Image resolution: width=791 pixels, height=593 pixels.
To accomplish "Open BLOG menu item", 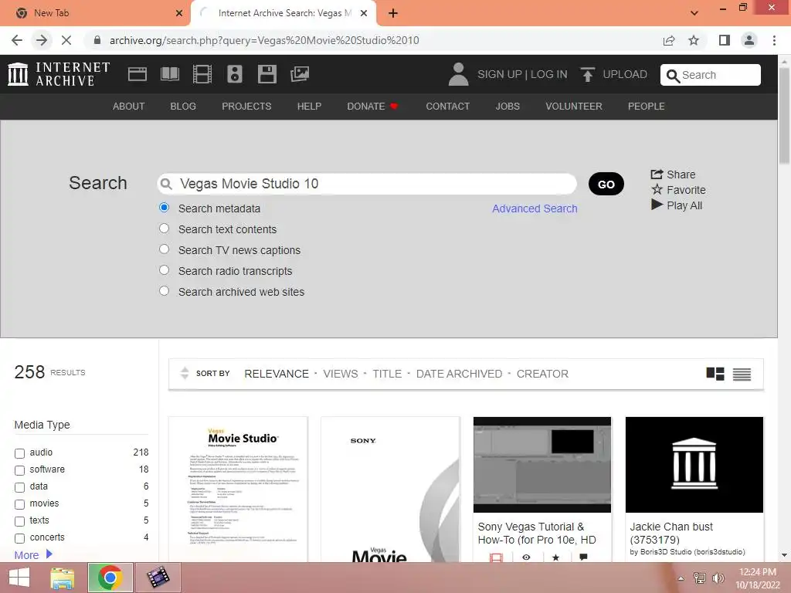I will pos(183,107).
